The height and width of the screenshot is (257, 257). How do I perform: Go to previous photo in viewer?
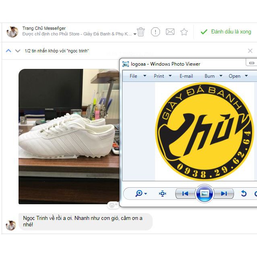(x=185, y=194)
